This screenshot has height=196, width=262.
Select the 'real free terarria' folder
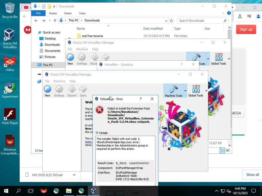(92, 36)
